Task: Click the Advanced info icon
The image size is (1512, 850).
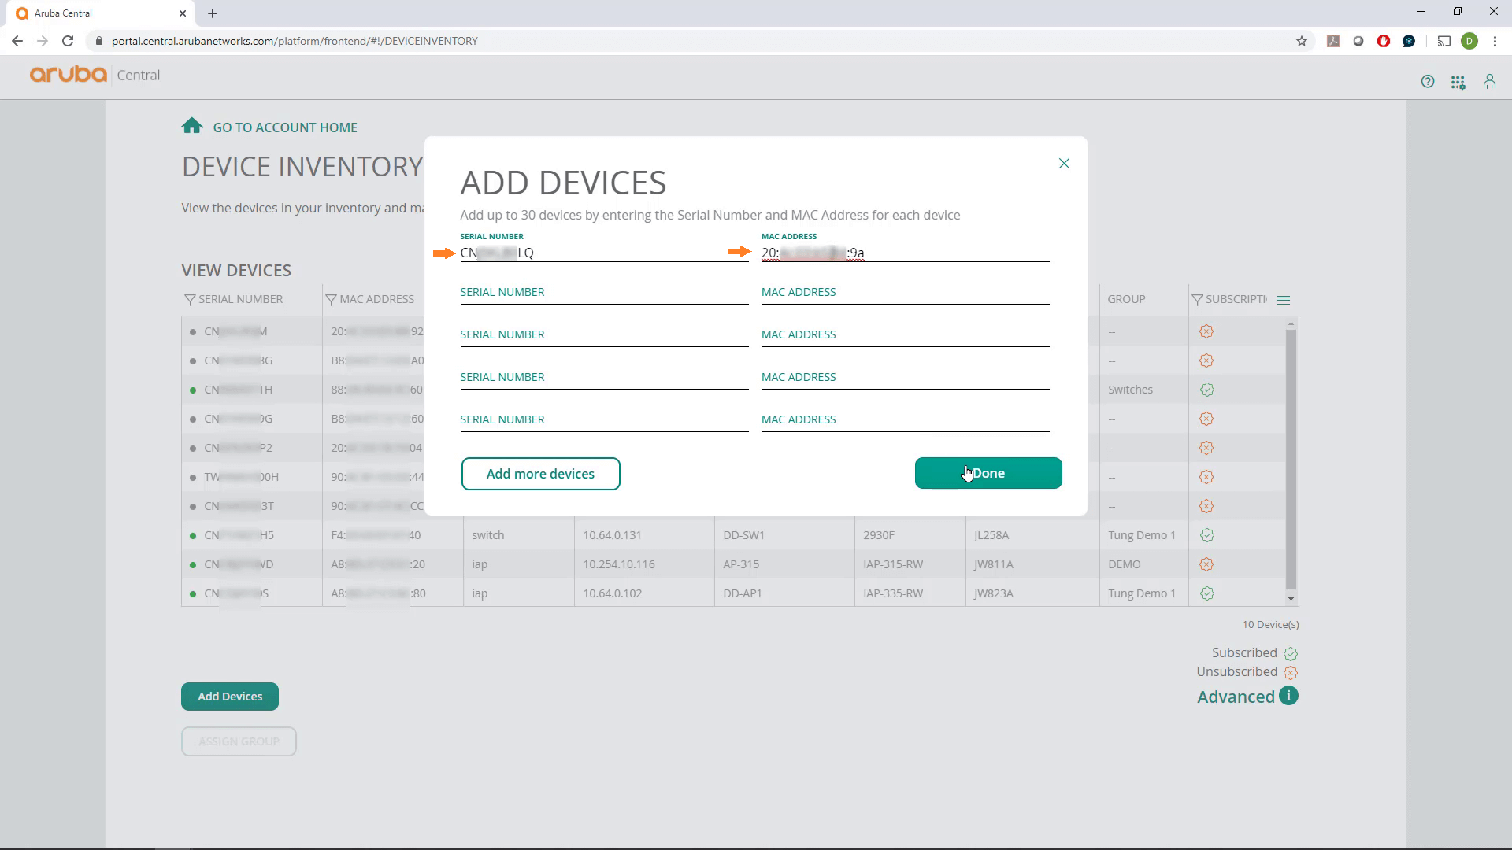Action: point(1289,696)
